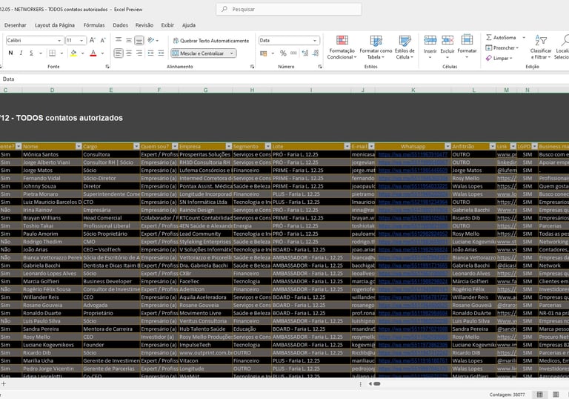Open the Ajuda tab
The height and width of the screenshot is (399, 569).
[x=189, y=25]
